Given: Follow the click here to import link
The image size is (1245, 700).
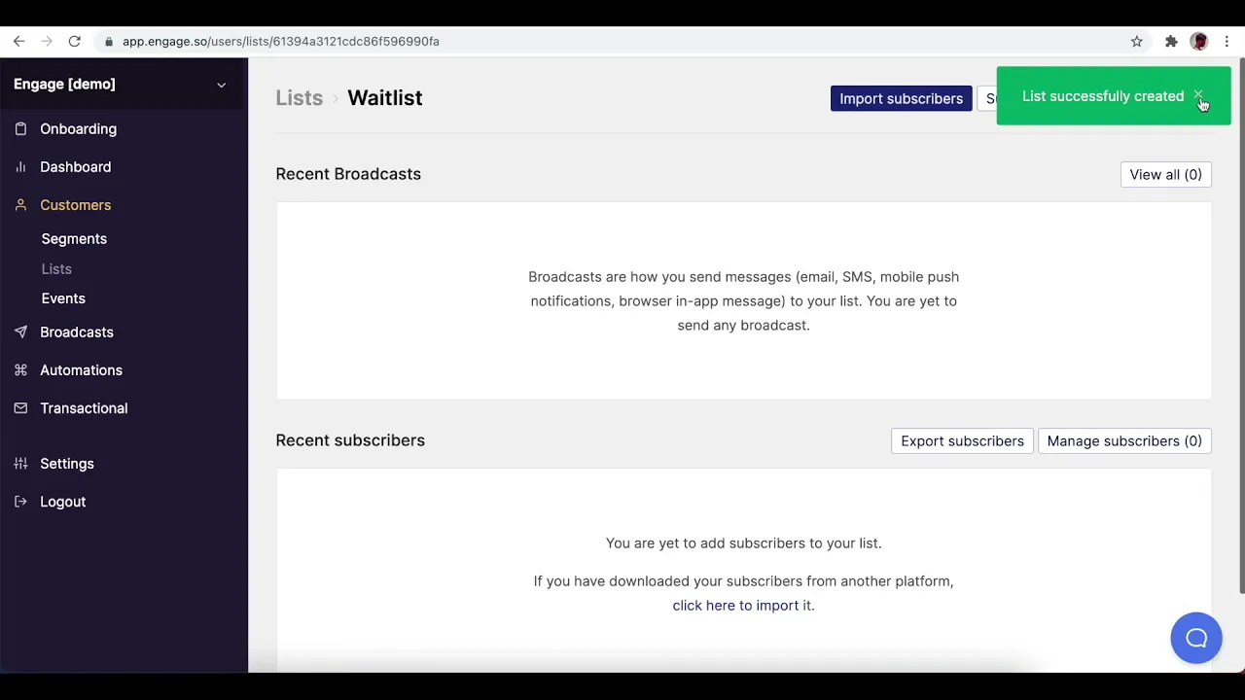Looking at the screenshot, I should tap(735, 606).
